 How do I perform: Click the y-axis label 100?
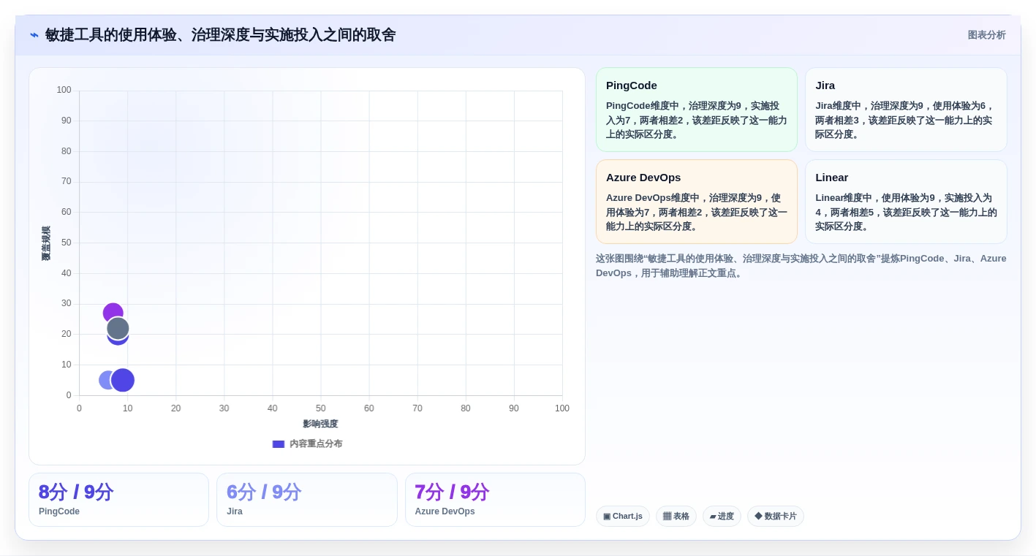[x=64, y=90]
